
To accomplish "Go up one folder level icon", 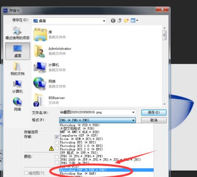I will pos(120,20).
